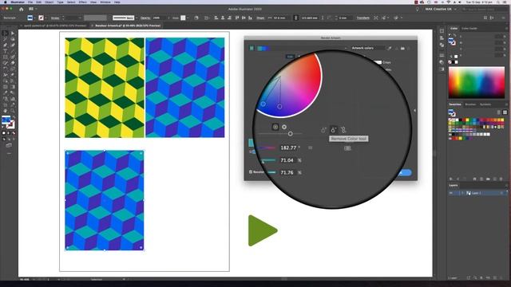Open the Arrange Documents dropdown
Screen dimensions: 511x287
pyautogui.click(x=32, y=9)
